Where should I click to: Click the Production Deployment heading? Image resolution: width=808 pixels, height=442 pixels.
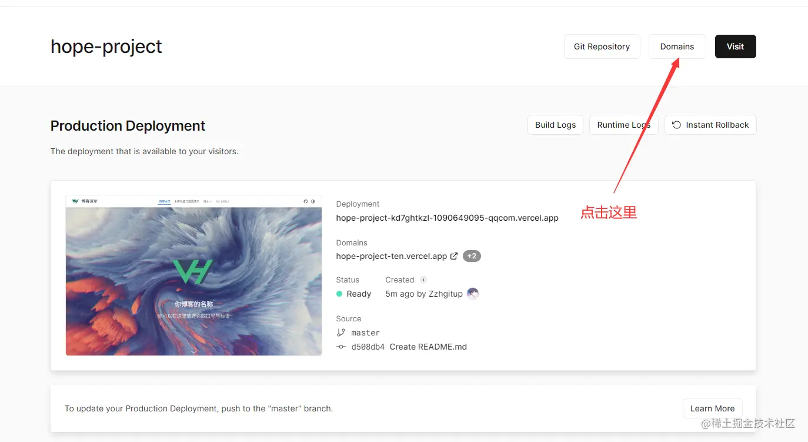coord(128,126)
